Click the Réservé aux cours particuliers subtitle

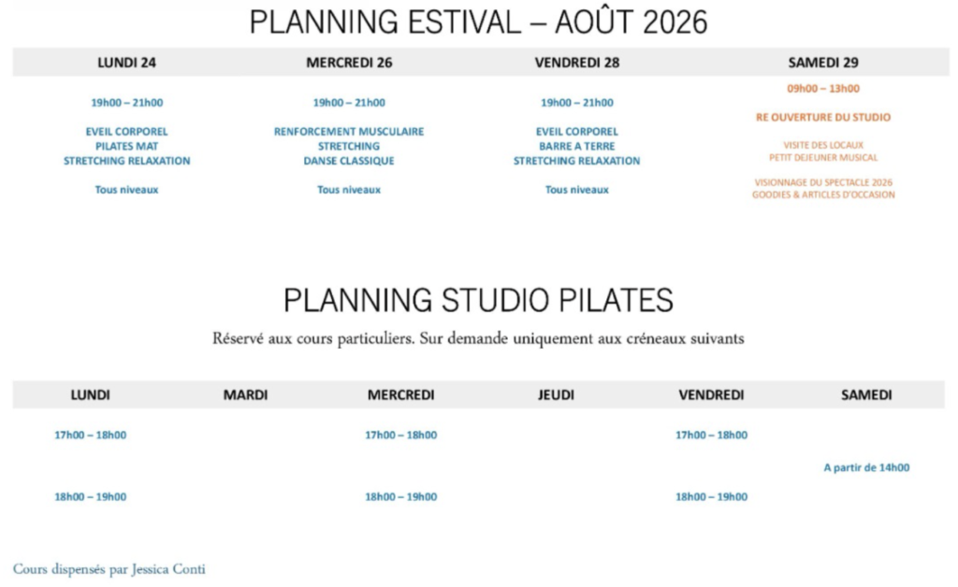coord(478,338)
